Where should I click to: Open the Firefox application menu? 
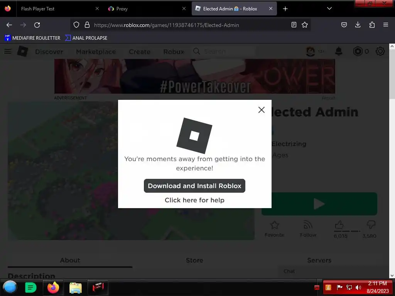(386, 25)
